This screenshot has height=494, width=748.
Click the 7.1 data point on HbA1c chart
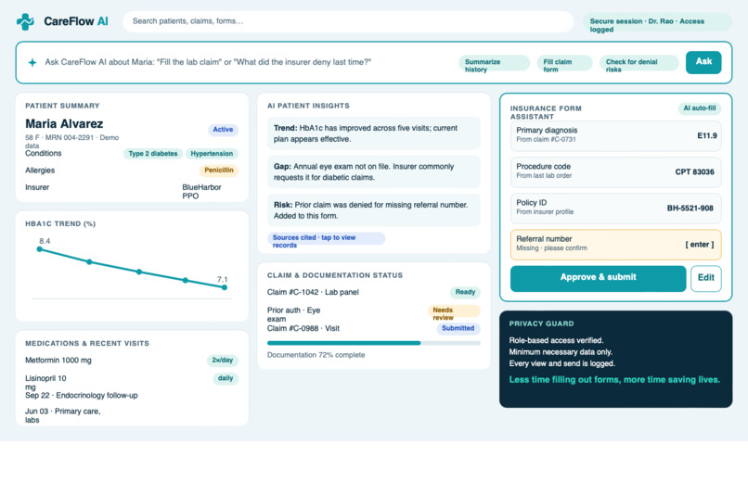(225, 287)
